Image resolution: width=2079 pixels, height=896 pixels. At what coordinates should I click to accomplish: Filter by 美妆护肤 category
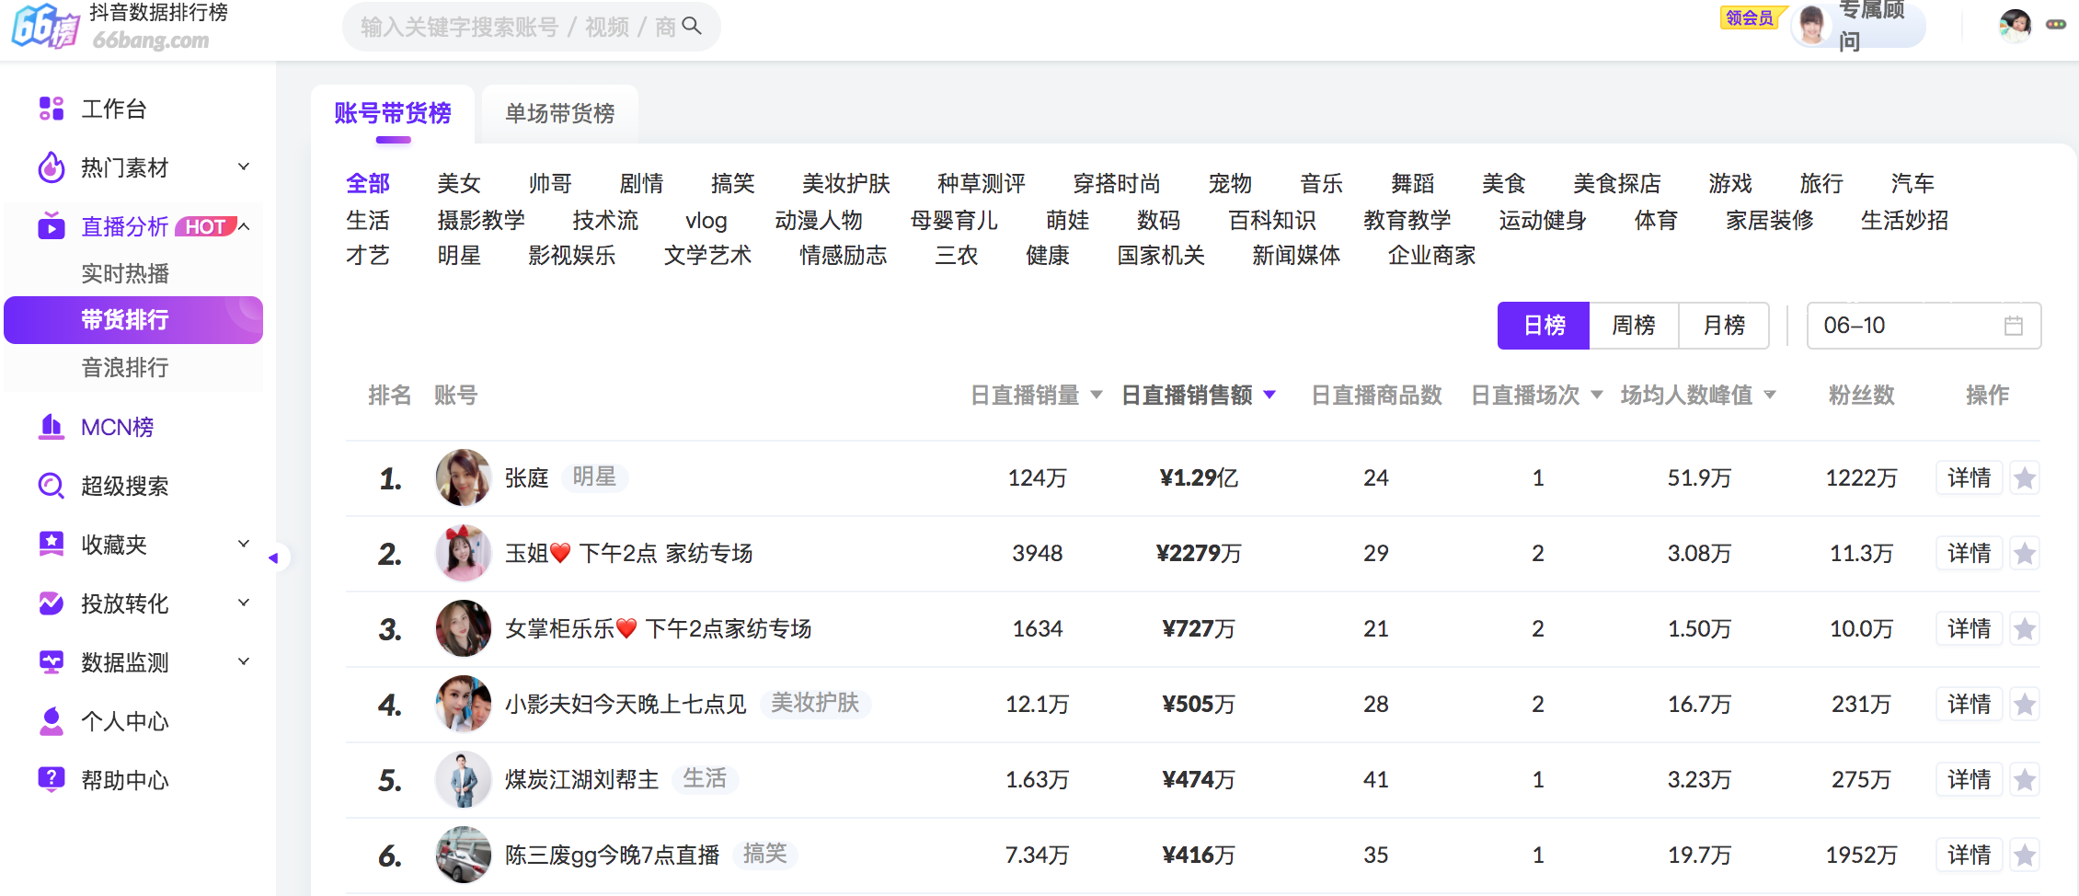coord(846,183)
